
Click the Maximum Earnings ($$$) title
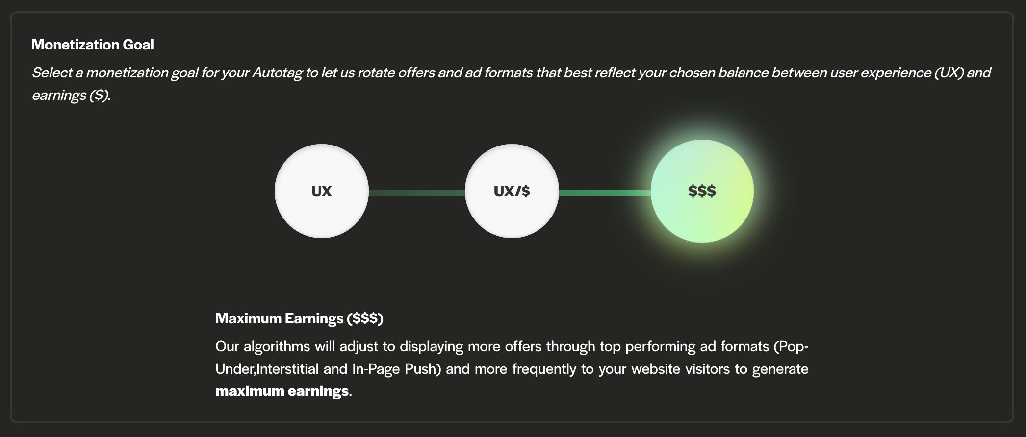(x=299, y=318)
